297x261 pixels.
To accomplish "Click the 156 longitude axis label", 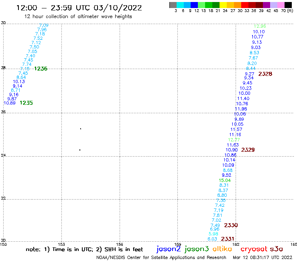I will pyautogui.click(x=120, y=244).
